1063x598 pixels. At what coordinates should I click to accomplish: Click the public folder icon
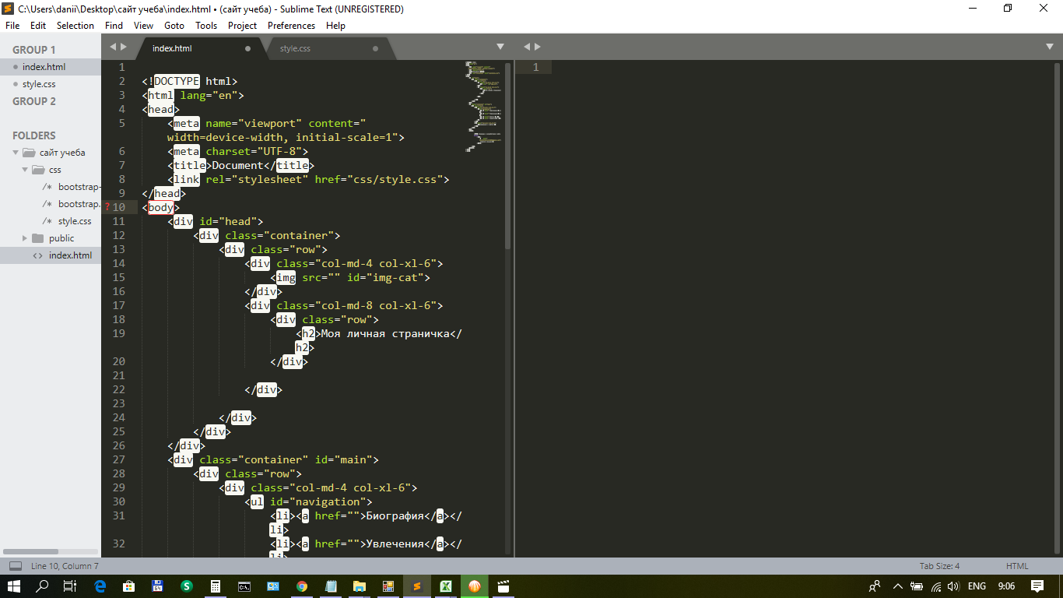(38, 238)
